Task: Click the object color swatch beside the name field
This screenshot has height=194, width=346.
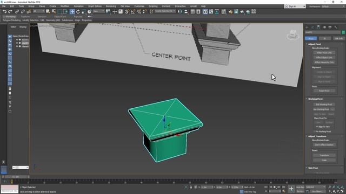Action: [x=343, y=32]
